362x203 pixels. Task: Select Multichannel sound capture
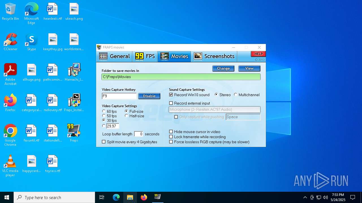tap(236, 95)
